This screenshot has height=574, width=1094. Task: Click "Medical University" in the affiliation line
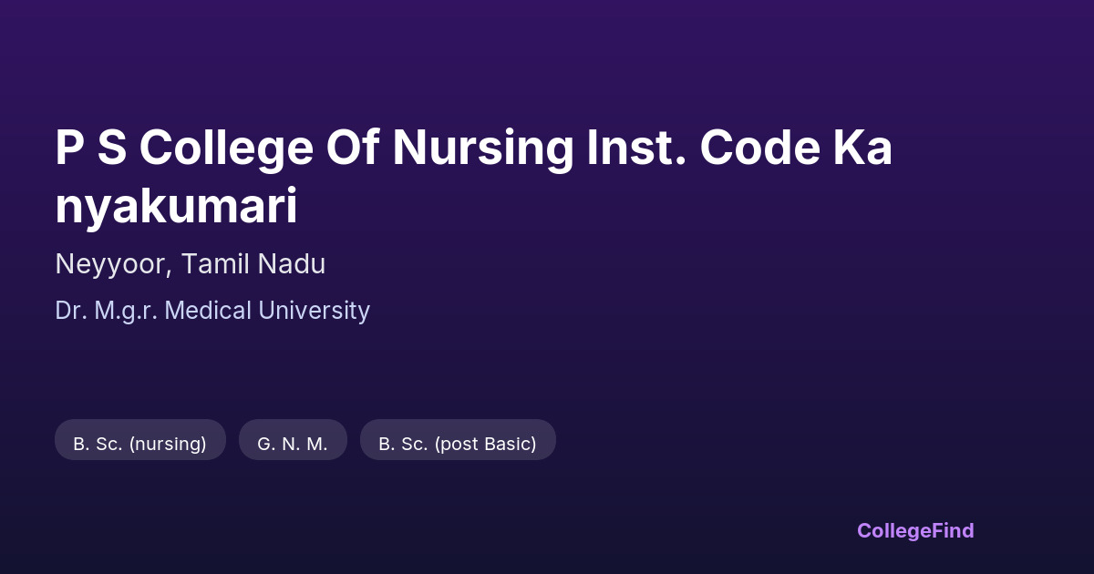click(268, 311)
